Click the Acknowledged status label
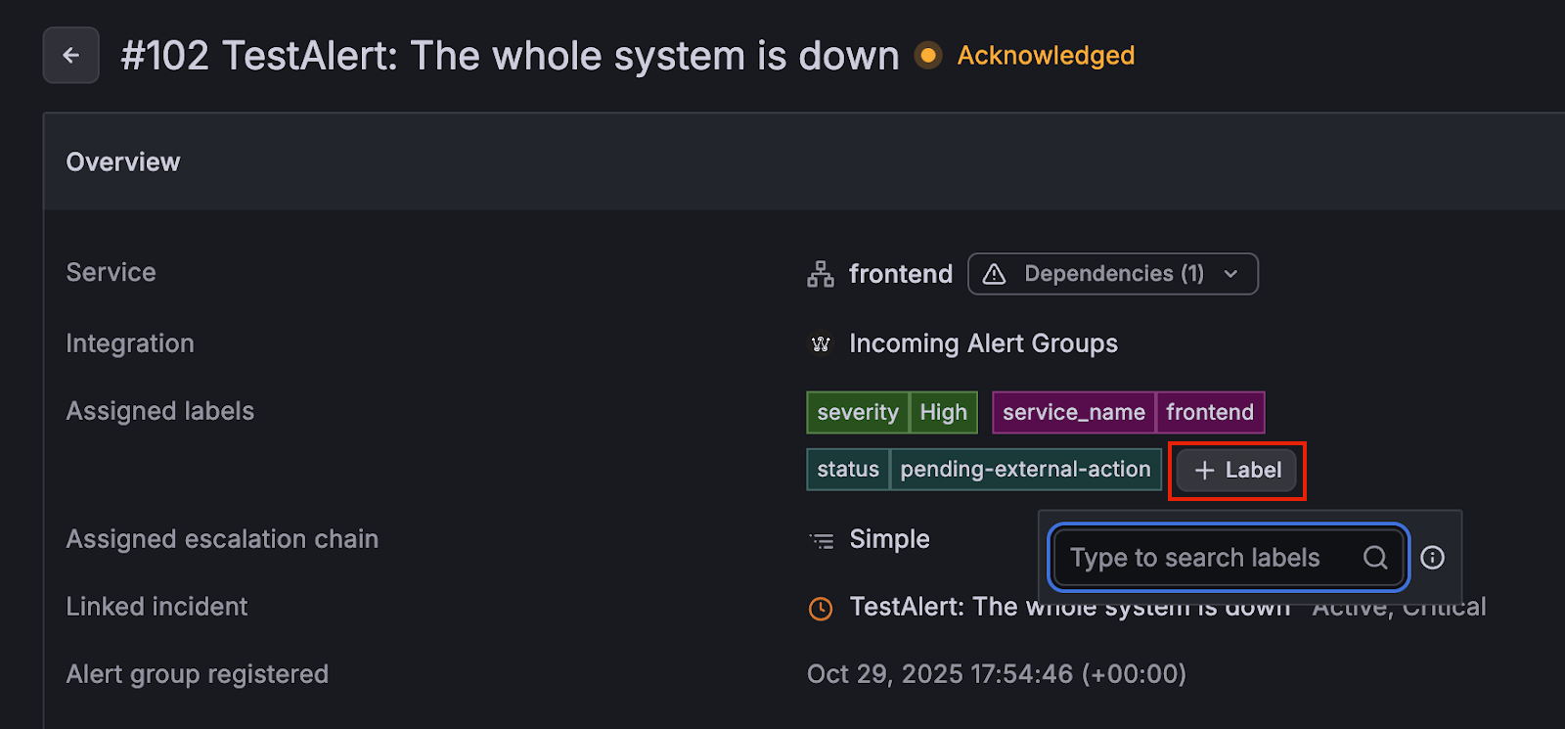 click(x=1045, y=56)
